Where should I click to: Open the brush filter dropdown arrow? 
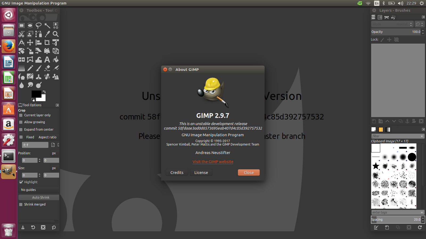click(x=422, y=136)
